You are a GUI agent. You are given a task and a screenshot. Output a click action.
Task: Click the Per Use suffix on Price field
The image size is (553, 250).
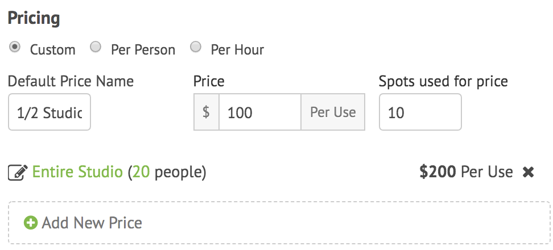tap(333, 112)
